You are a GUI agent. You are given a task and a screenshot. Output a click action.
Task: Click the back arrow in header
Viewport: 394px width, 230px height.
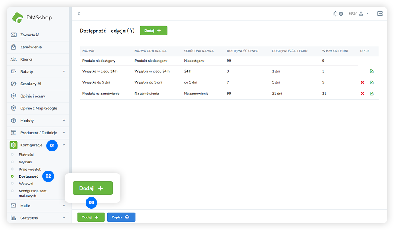tap(78, 13)
